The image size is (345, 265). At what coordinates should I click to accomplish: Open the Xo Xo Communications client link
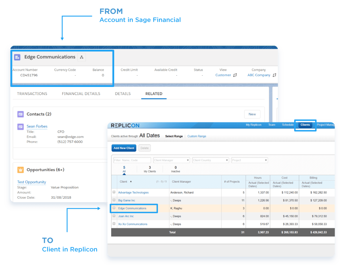pyautogui.click(x=133, y=224)
